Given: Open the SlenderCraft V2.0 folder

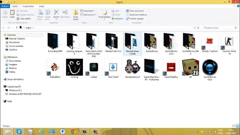Looking at the screenshot, I should [113, 43].
